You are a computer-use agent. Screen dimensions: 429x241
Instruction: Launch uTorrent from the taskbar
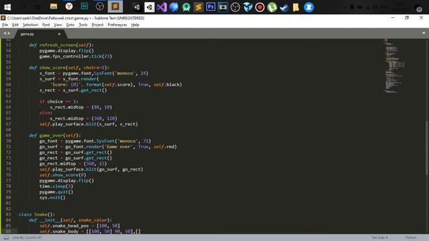coord(272,7)
